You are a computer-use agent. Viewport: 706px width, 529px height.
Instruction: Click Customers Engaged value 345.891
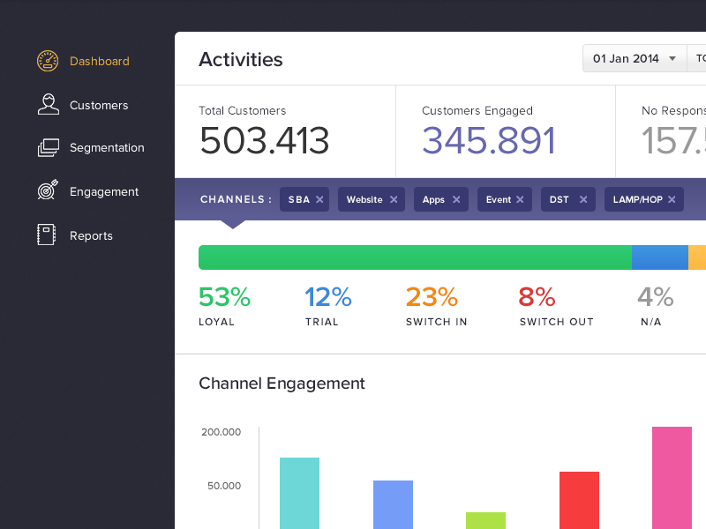489,140
